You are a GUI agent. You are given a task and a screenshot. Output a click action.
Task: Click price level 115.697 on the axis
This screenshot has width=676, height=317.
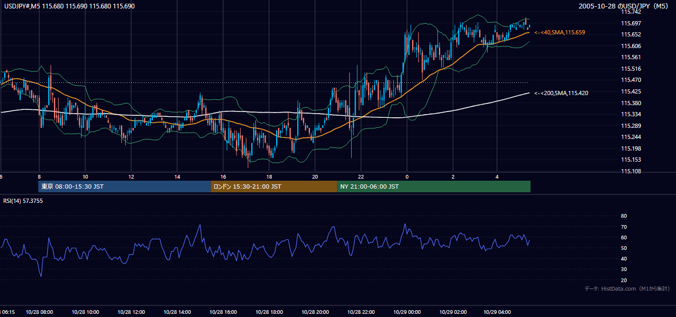pos(631,23)
